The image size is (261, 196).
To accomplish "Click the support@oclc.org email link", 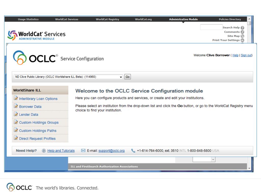I will (112, 151).
